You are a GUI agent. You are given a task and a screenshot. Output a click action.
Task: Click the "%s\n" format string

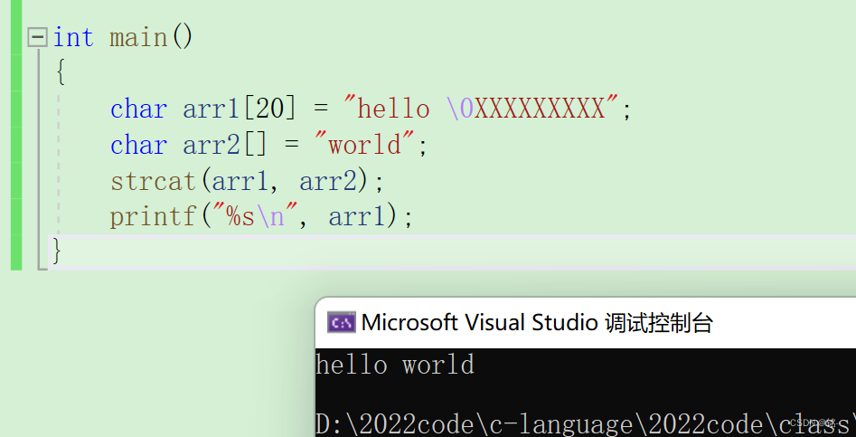coord(255,215)
